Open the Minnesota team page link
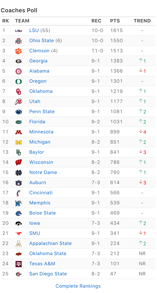Viewport: 157px width, 293px height. 41,132
